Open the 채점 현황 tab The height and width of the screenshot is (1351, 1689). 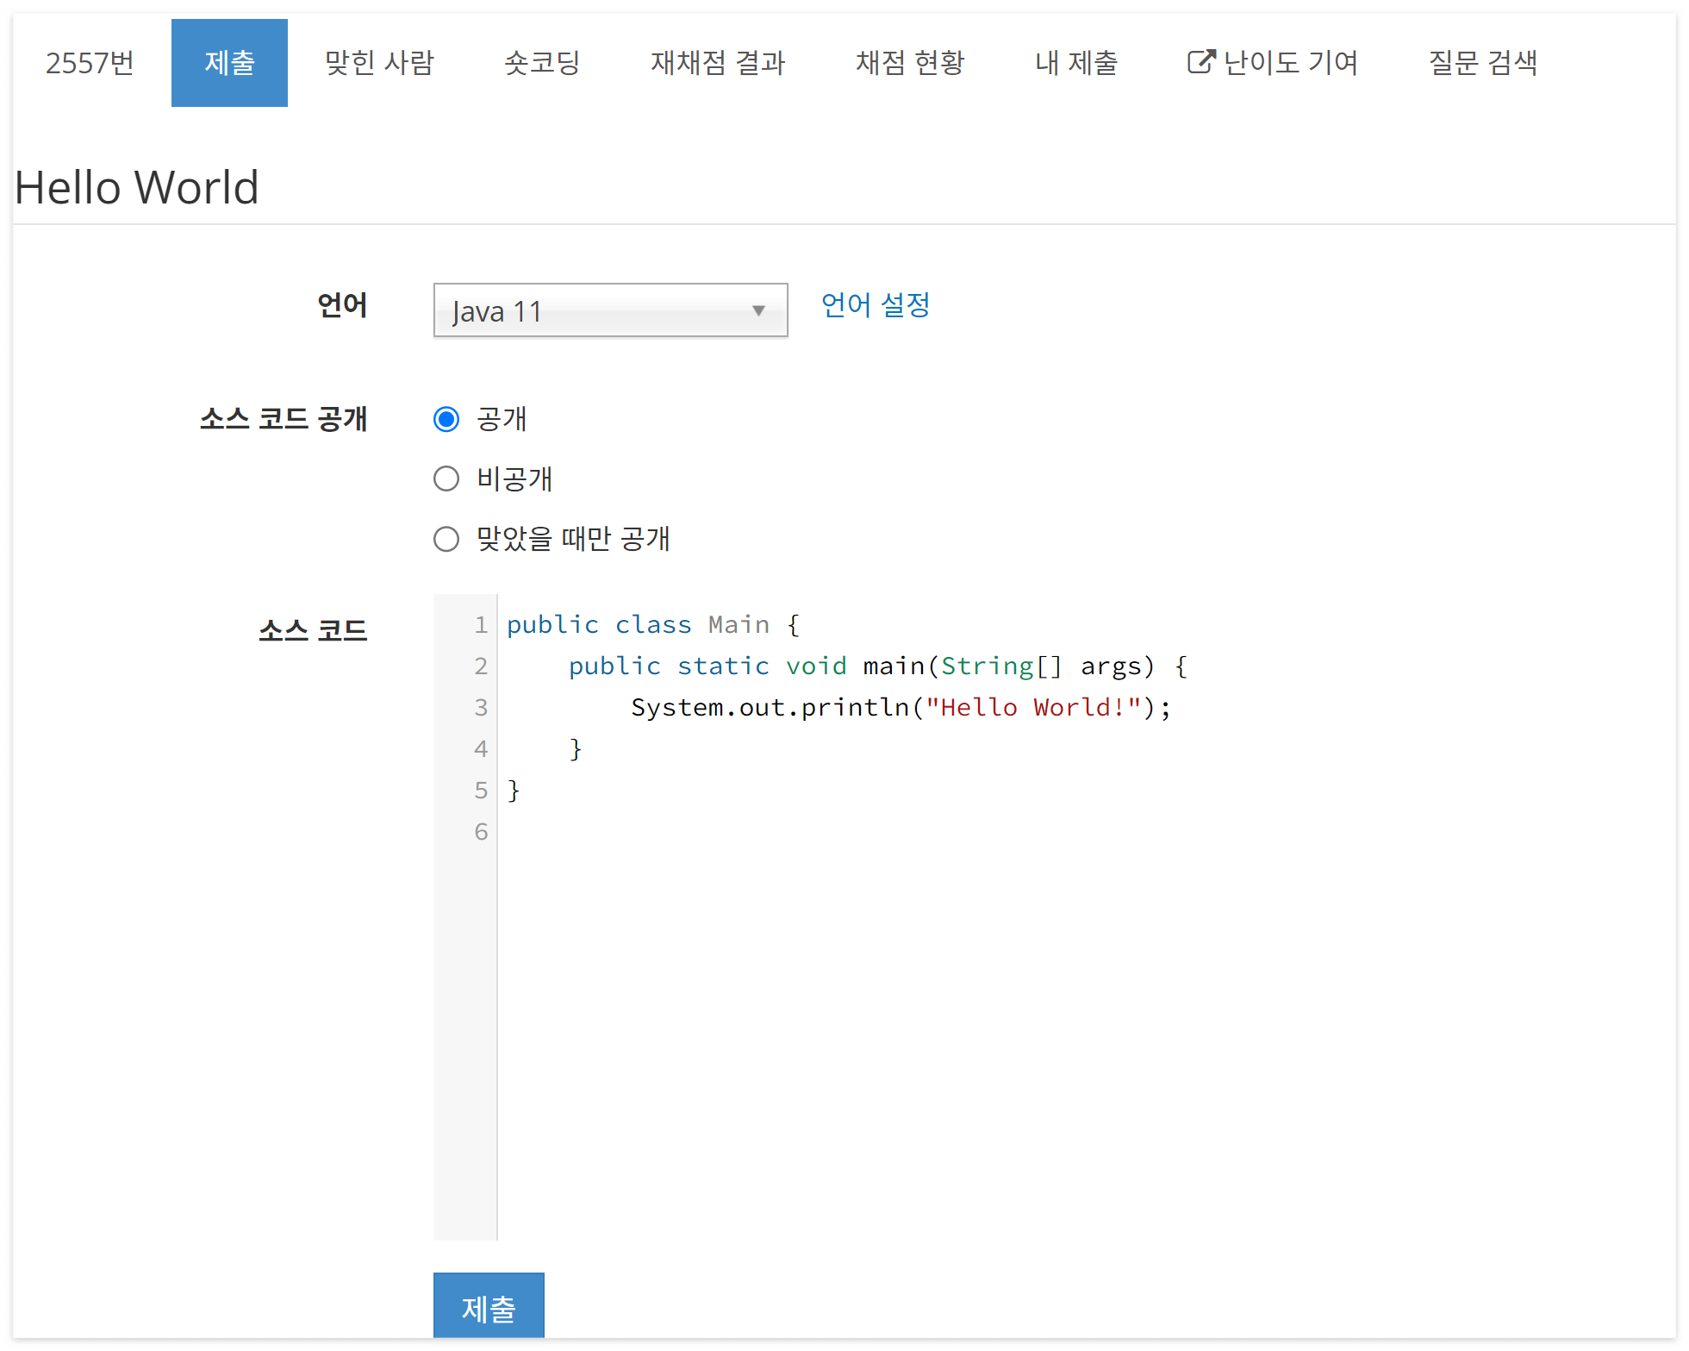[x=910, y=63]
